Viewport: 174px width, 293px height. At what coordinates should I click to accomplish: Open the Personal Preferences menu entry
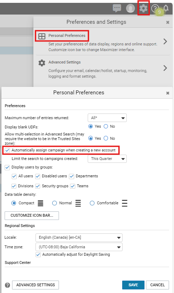[x=103, y=42]
